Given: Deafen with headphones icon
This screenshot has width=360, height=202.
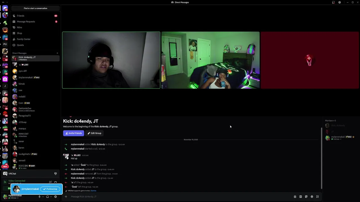Looking at the screenshot, I should (x=47, y=197).
